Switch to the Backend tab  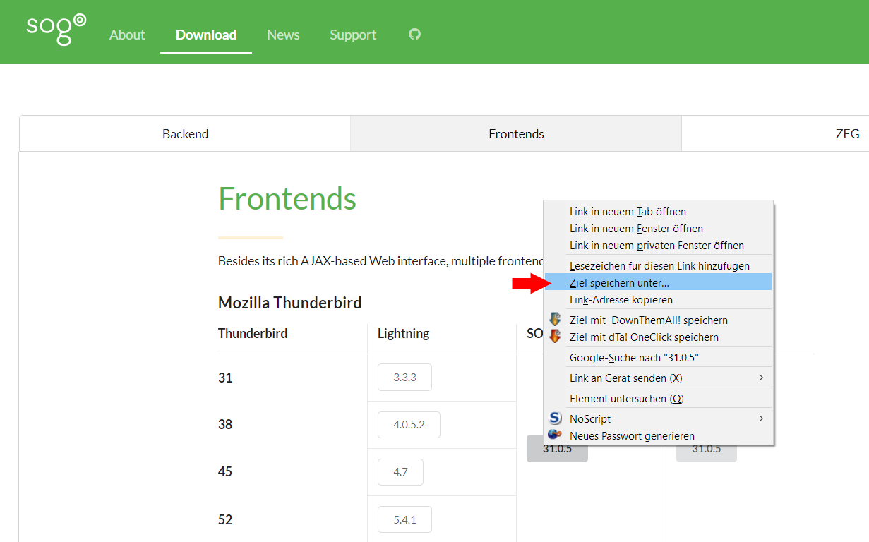tap(185, 133)
